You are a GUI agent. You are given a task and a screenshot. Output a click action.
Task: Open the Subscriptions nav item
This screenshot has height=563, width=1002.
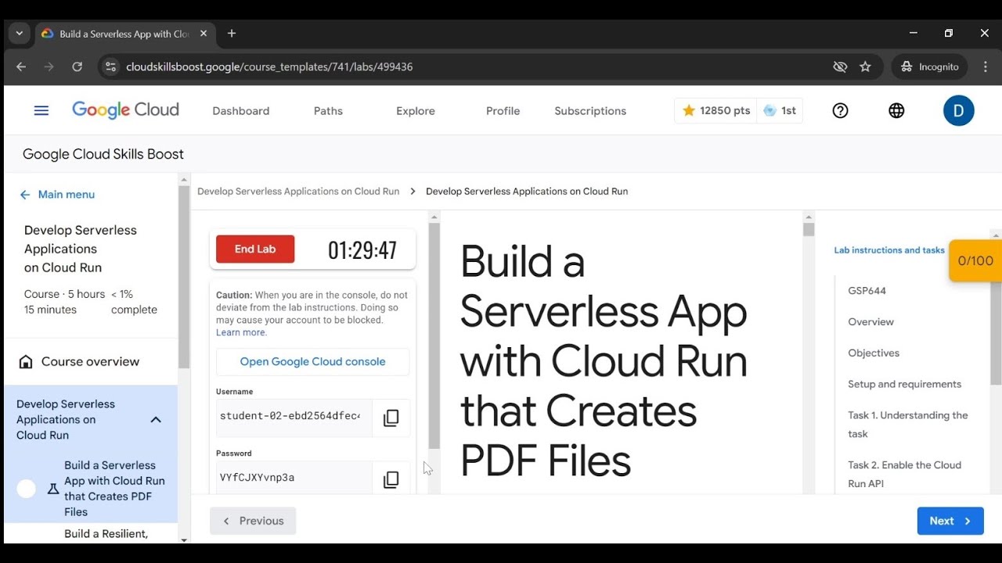590,111
